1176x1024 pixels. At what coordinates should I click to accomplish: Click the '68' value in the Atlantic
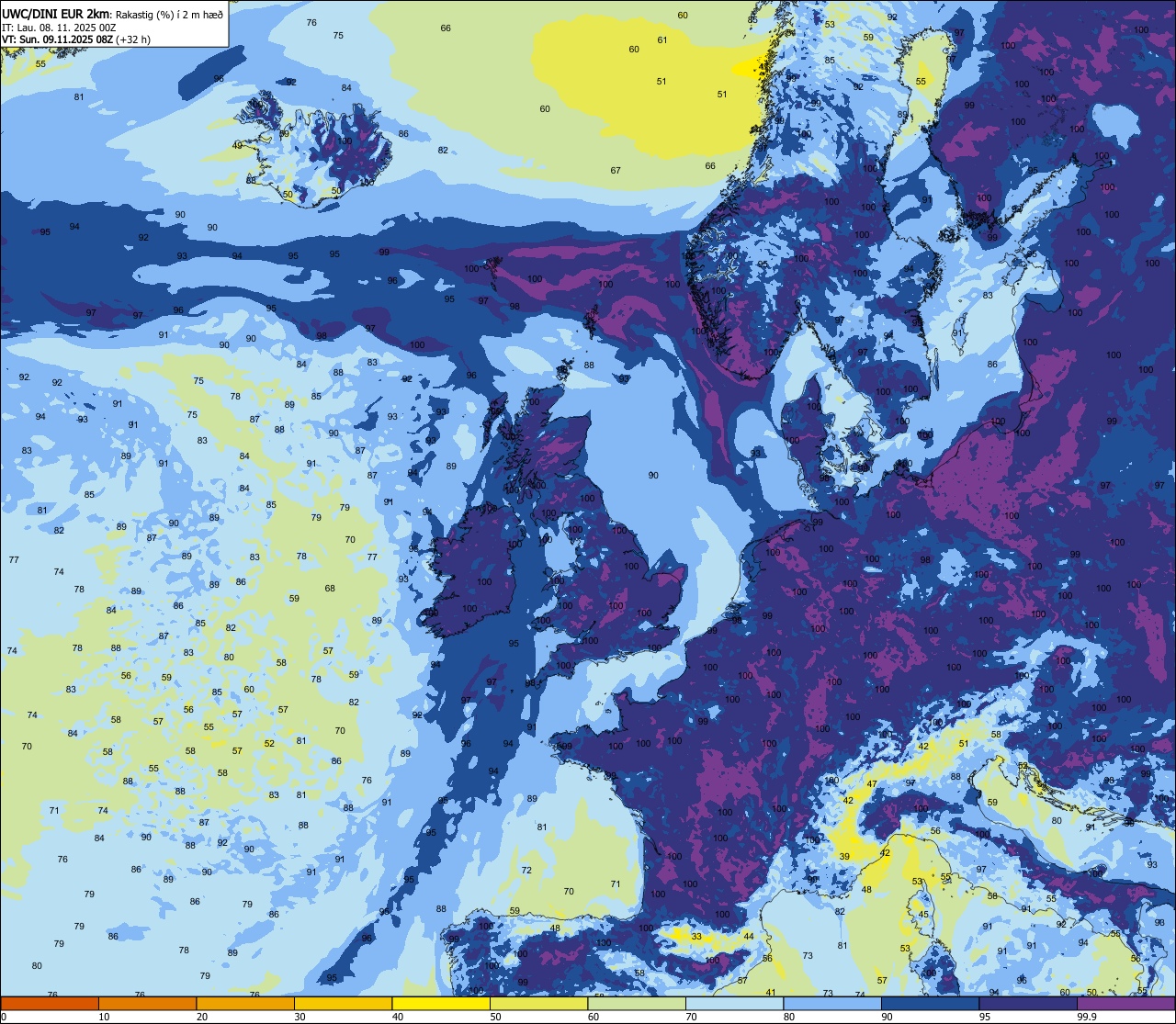pyautogui.click(x=330, y=588)
